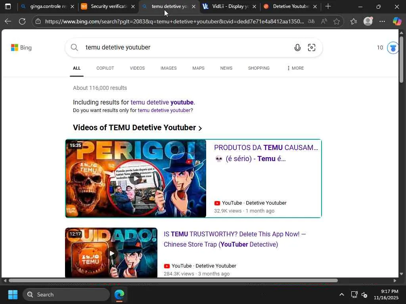Image resolution: width=406 pixels, height=304 pixels.
Task: Click the Windows taskbar Search box
Action: [66, 294]
